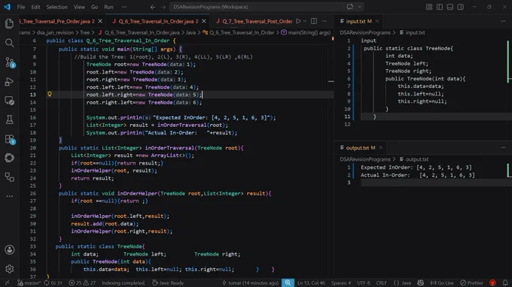Close the Q_6_Tree_Traversal_In_Order.java tab

(204, 21)
